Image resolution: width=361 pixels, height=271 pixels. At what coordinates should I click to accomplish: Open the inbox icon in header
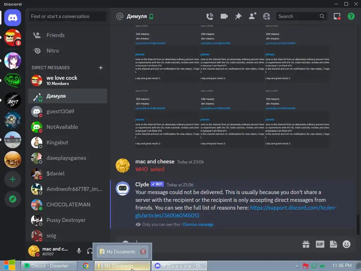click(x=337, y=16)
